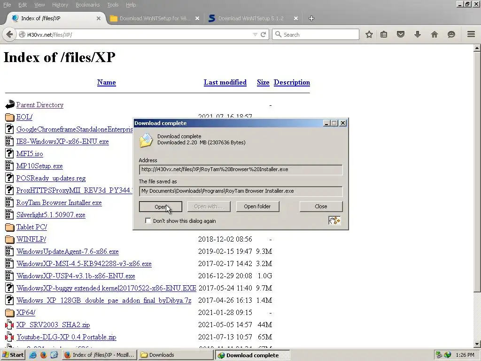This screenshot has height=361, width=481.
Task: Click the site identity globe in address bar
Action: (22, 35)
